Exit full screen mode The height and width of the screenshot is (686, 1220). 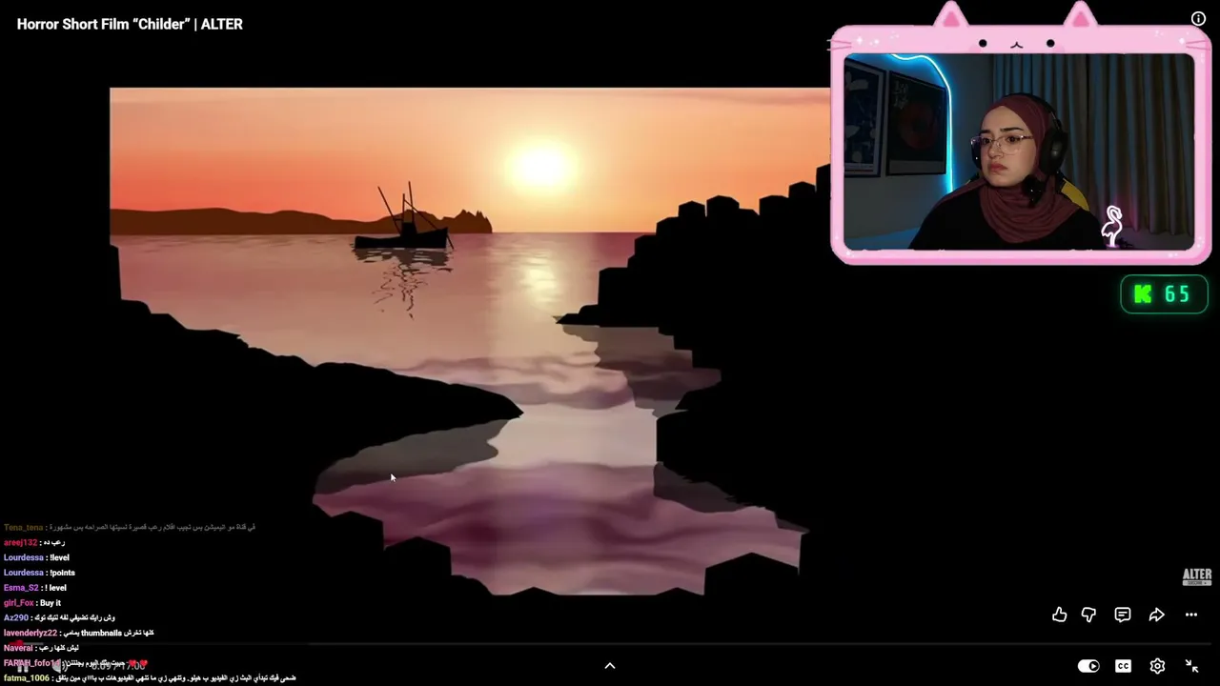(1191, 666)
